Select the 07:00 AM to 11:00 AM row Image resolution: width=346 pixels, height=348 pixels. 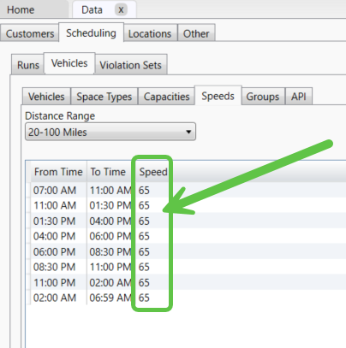tap(187, 190)
